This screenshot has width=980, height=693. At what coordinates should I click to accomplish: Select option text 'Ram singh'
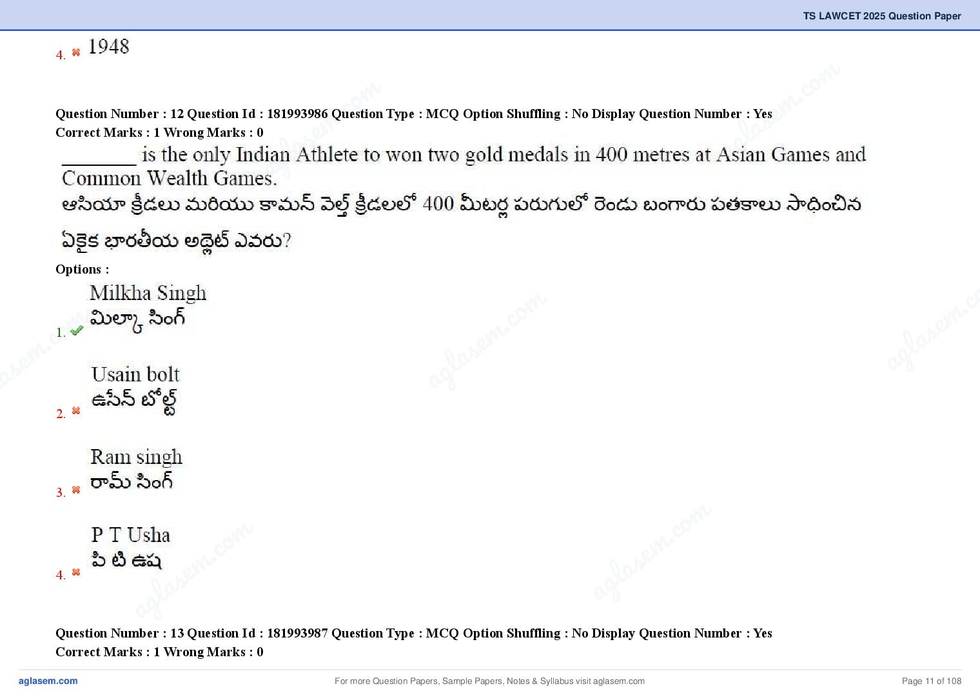136,457
